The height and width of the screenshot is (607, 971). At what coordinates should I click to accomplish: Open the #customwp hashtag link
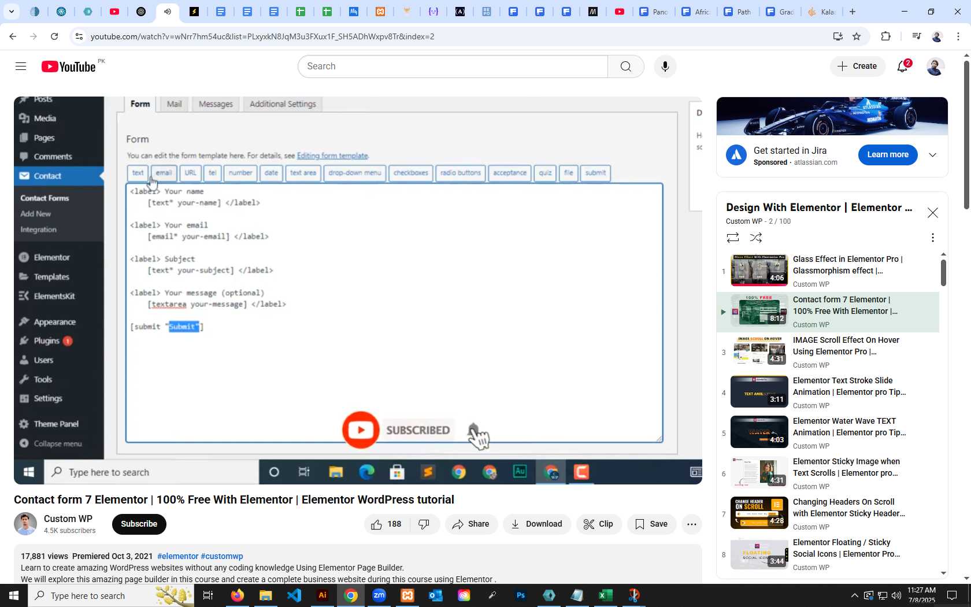tap(222, 556)
